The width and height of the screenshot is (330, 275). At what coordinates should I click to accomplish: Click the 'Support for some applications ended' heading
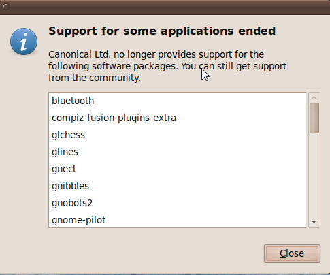[x=162, y=31]
